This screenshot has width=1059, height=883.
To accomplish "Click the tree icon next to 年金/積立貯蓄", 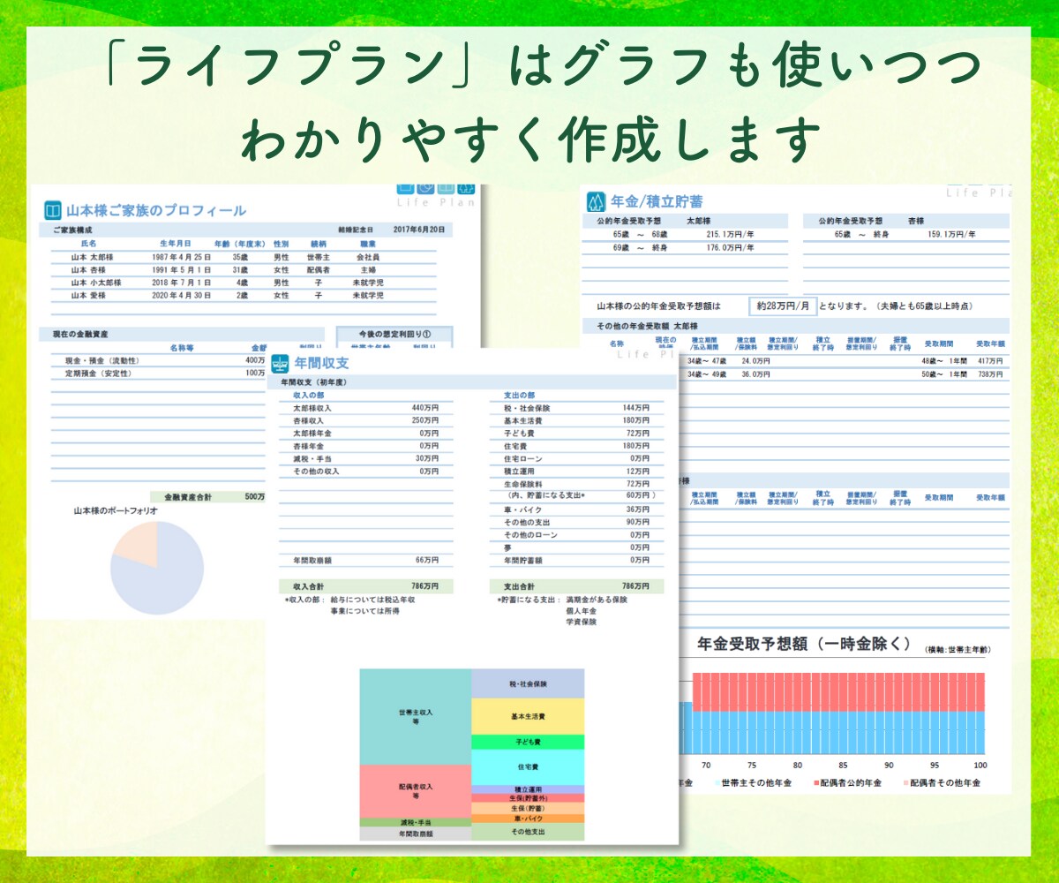I will pos(597,201).
